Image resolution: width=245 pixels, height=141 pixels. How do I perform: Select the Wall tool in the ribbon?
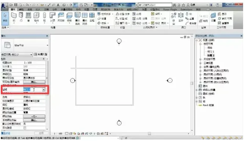tap(14, 17)
